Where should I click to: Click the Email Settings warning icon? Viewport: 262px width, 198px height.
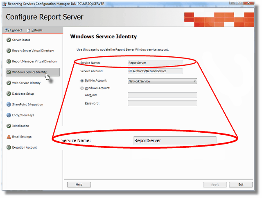pyautogui.click(x=8, y=137)
